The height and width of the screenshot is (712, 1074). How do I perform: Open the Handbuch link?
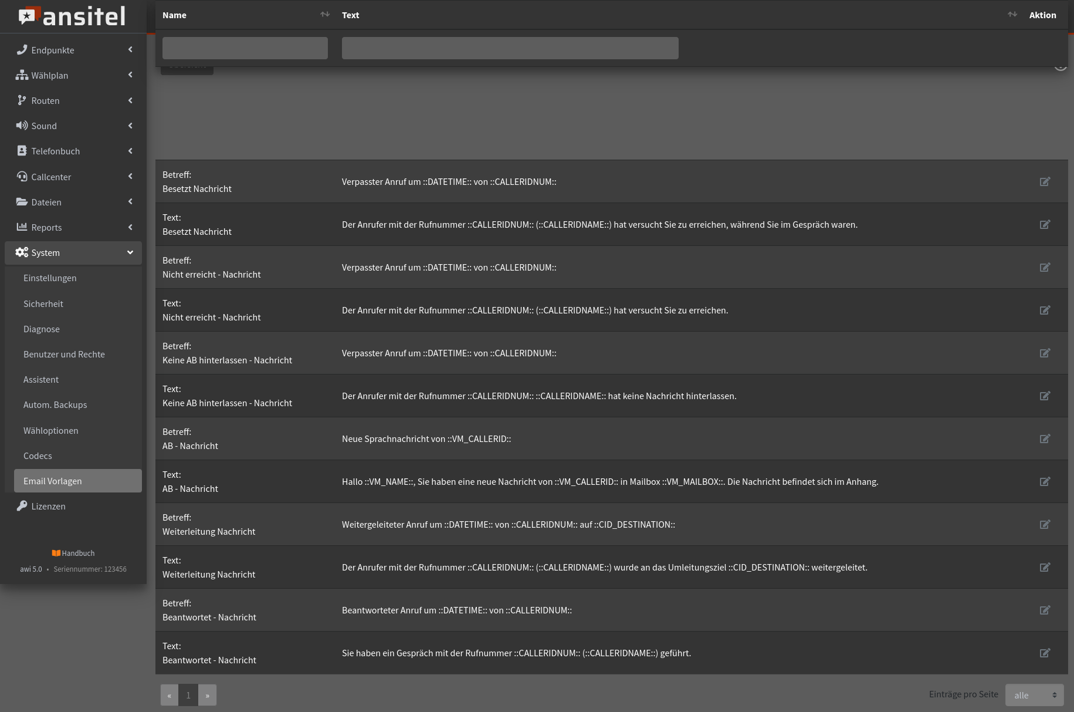coord(73,554)
